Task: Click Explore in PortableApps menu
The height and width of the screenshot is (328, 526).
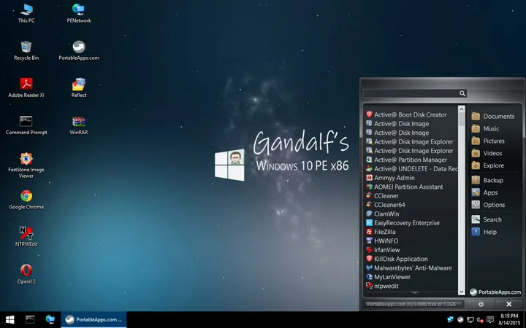Action: pyautogui.click(x=488, y=165)
